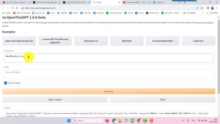The height and width of the screenshot is (124, 220).
Task: Choose the last example button
Action: click(198, 41)
